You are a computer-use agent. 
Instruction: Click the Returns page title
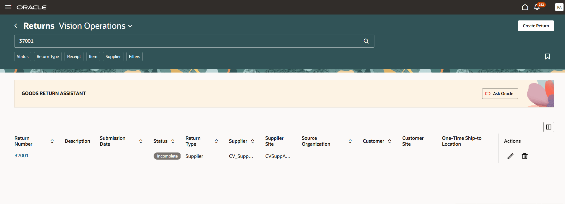pos(39,26)
